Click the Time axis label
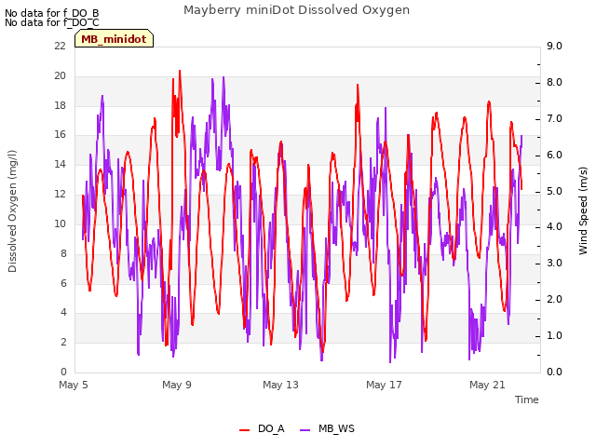The image size is (596, 447). tap(527, 400)
